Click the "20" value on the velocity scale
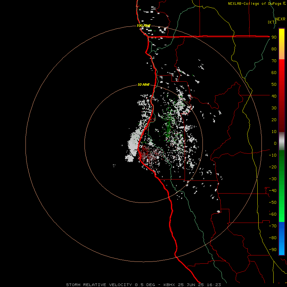The height and width of the screenshot is (287, 287). [274, 120]
